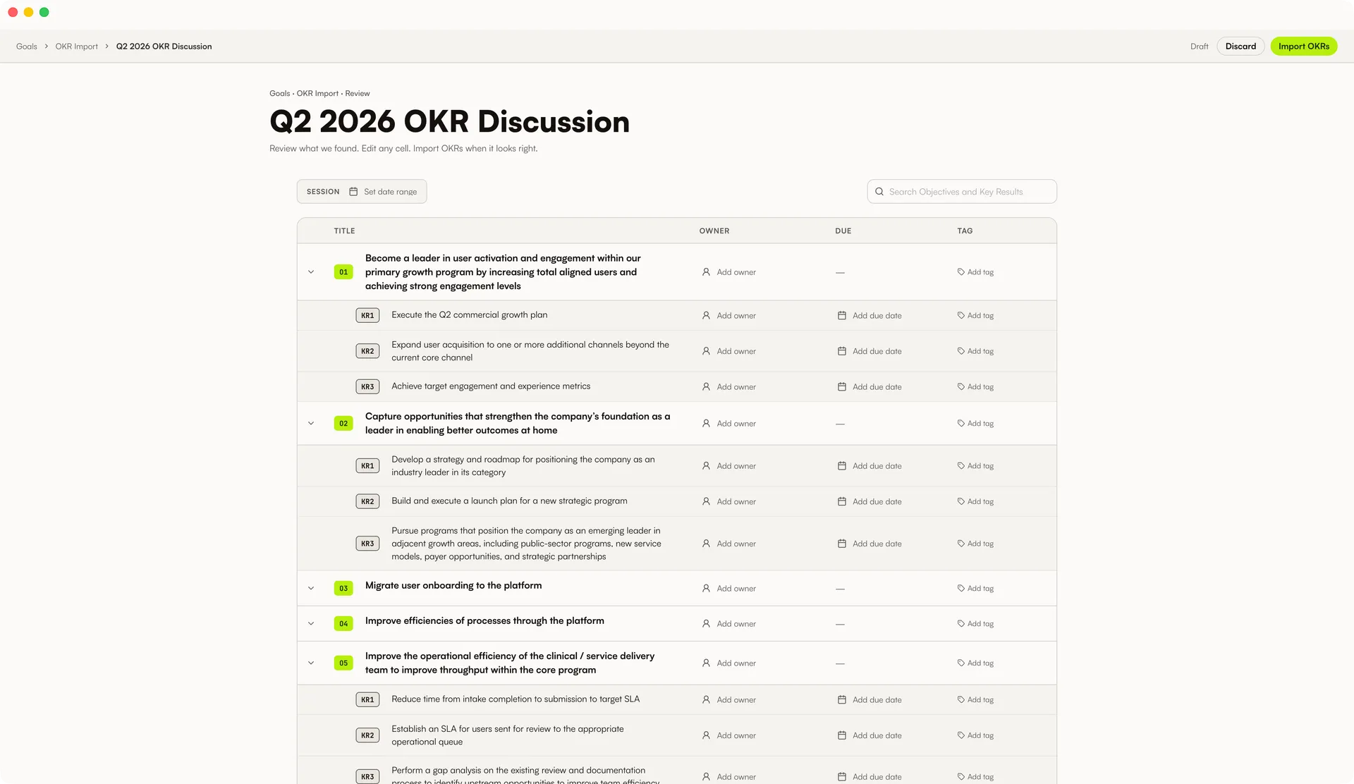The height and width of the screenshot is (784, 1354).
Task: Add tag to Develop a strategy and roadmap
Action: [x=975, y=466]
